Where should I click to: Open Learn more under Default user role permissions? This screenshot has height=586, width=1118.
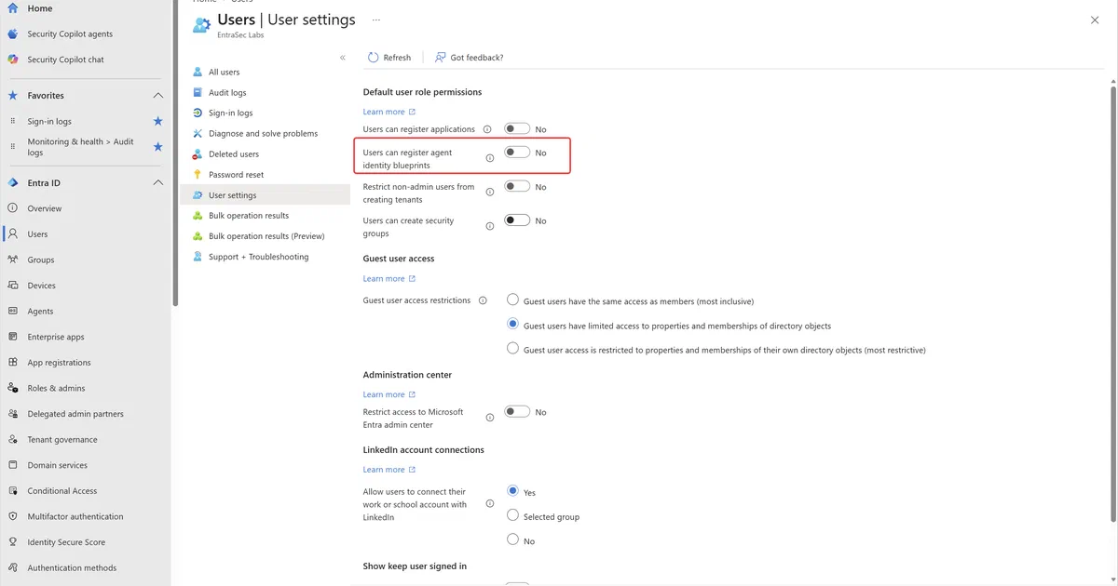coord(389,112)
